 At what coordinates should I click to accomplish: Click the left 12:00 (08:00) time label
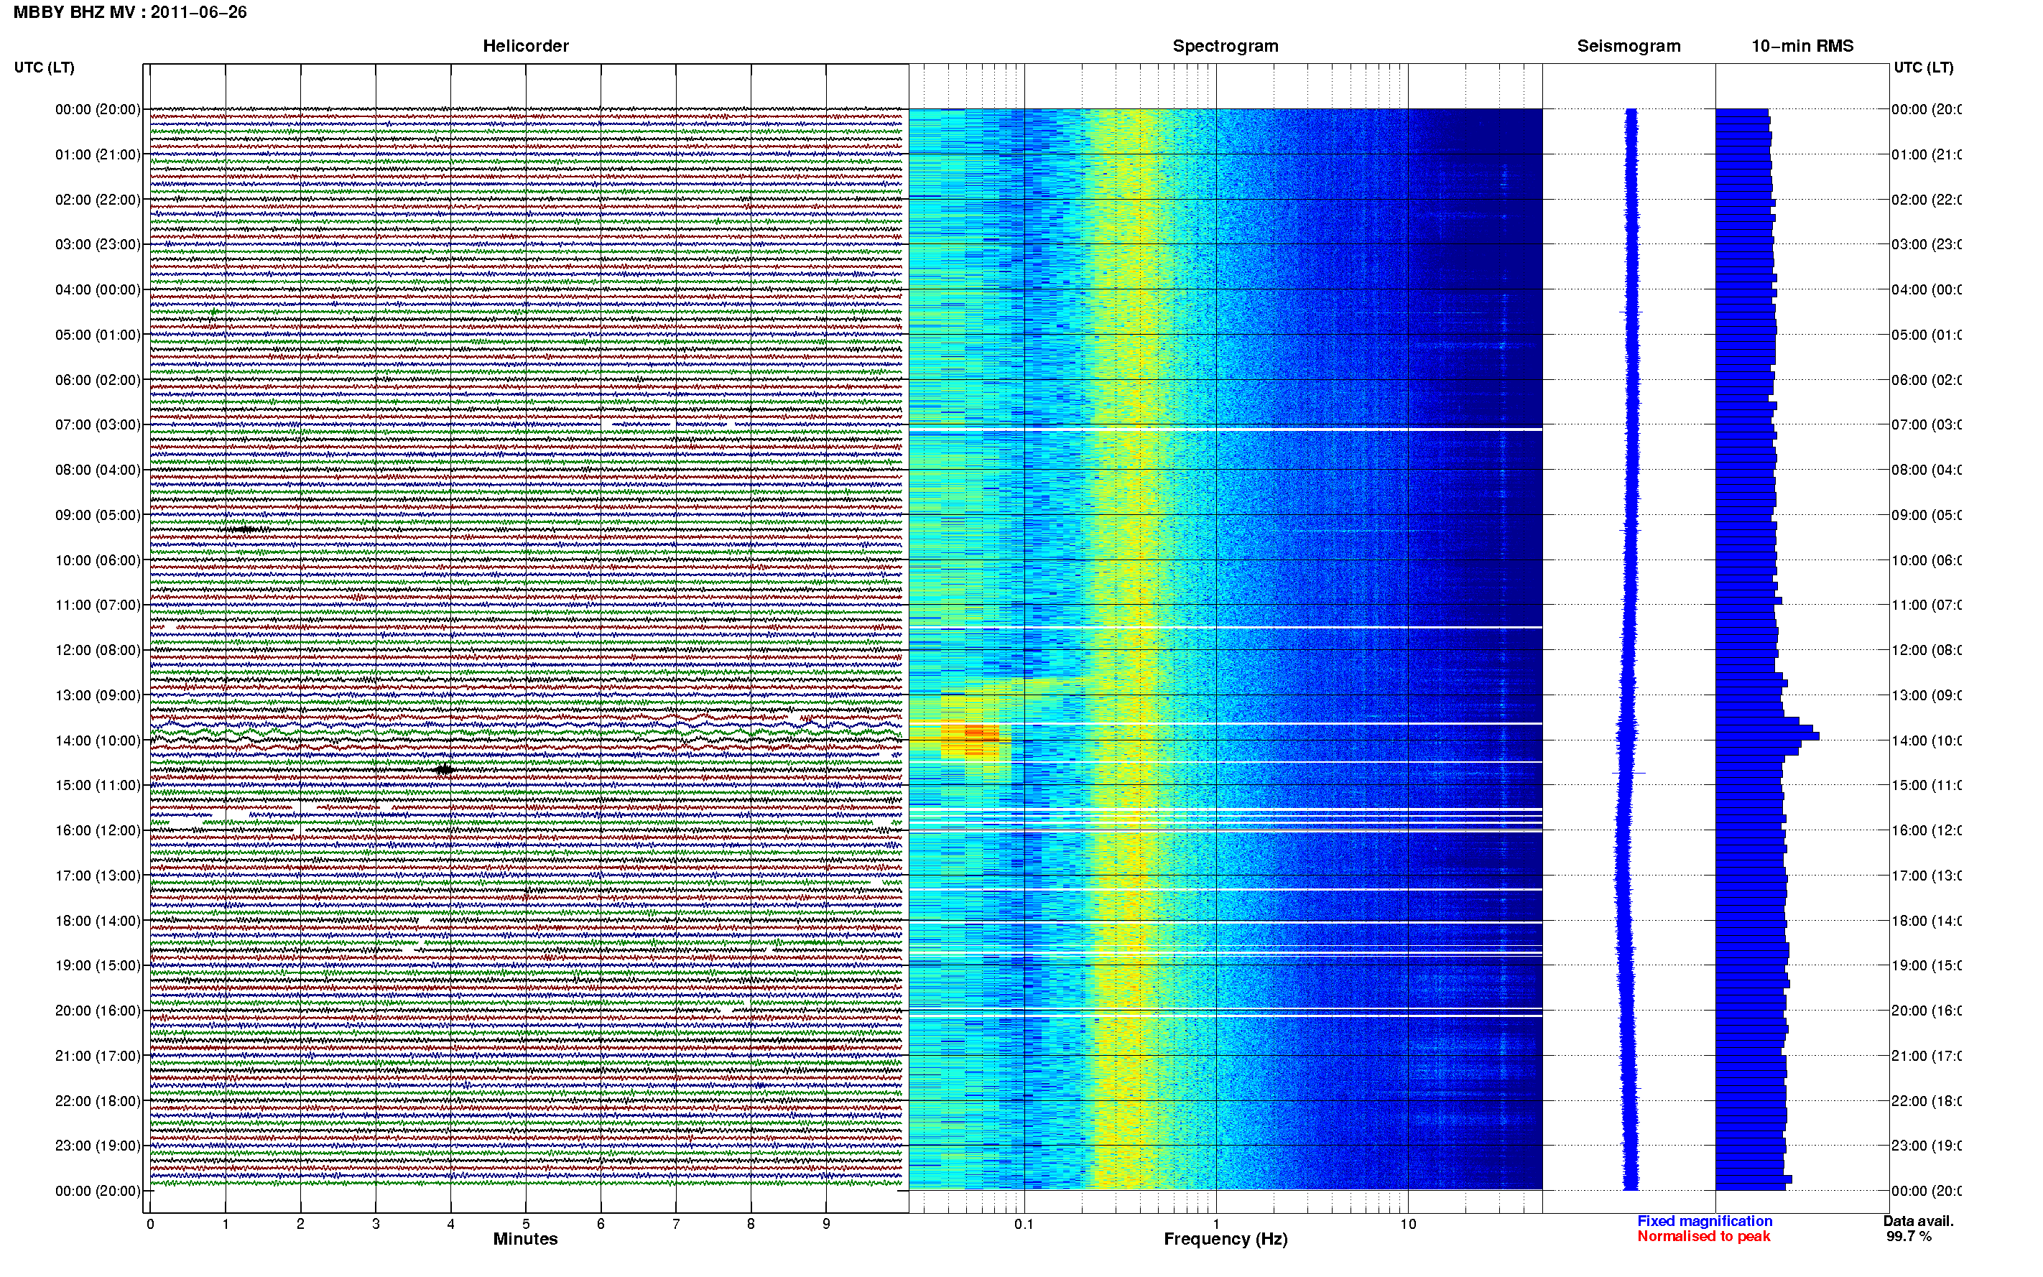98,649
